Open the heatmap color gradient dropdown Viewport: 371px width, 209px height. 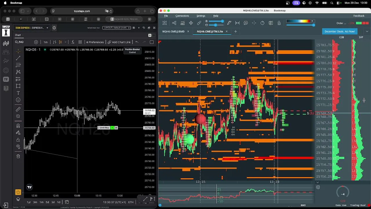tap(312, 21)
